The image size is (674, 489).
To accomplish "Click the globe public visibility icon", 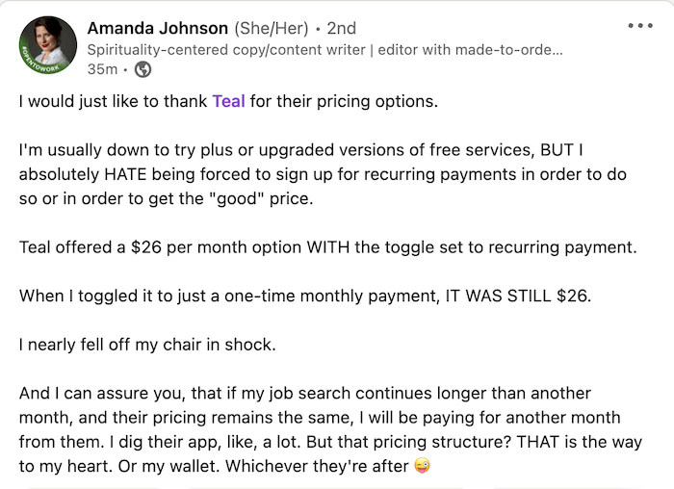I will tap(143, 69).
